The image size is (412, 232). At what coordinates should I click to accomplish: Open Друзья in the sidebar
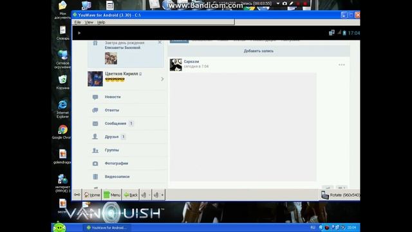tap(127, 137)
